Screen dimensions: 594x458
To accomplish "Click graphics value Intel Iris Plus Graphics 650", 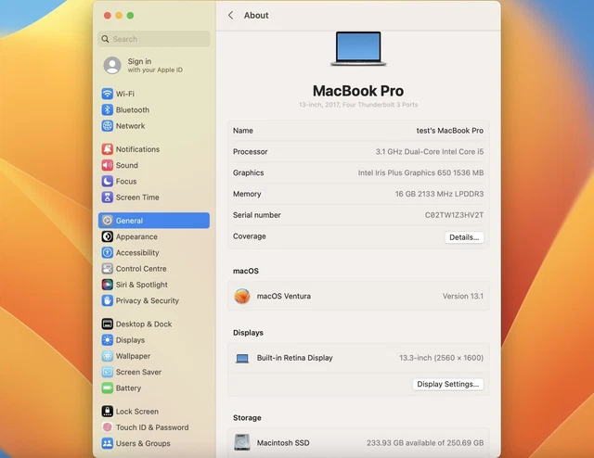I will click(x=405, y=173).
